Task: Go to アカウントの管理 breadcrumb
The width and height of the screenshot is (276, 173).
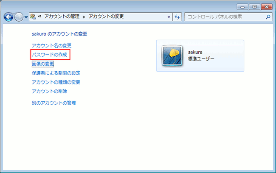Action: click(x=62, y=17)
